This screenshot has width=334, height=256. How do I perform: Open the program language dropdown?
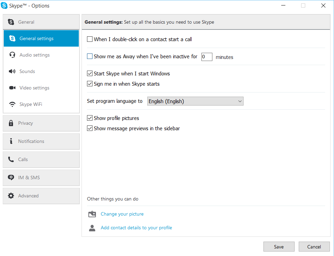[x=195, y=101]
